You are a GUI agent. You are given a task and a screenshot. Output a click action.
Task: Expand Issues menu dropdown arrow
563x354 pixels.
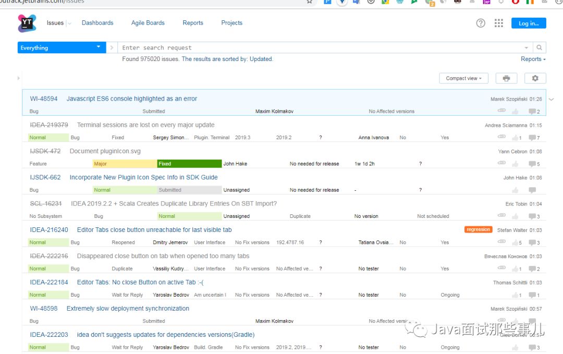(69, 23)
